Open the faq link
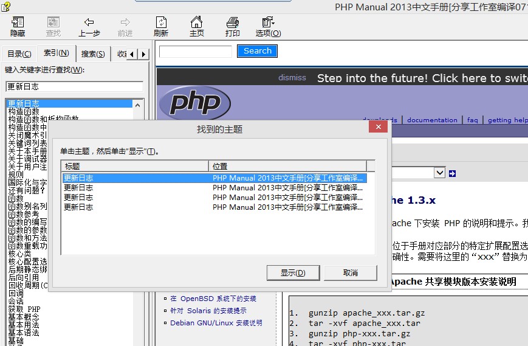The width and height of the screenshot is (528, 346). tap(473, 120)
